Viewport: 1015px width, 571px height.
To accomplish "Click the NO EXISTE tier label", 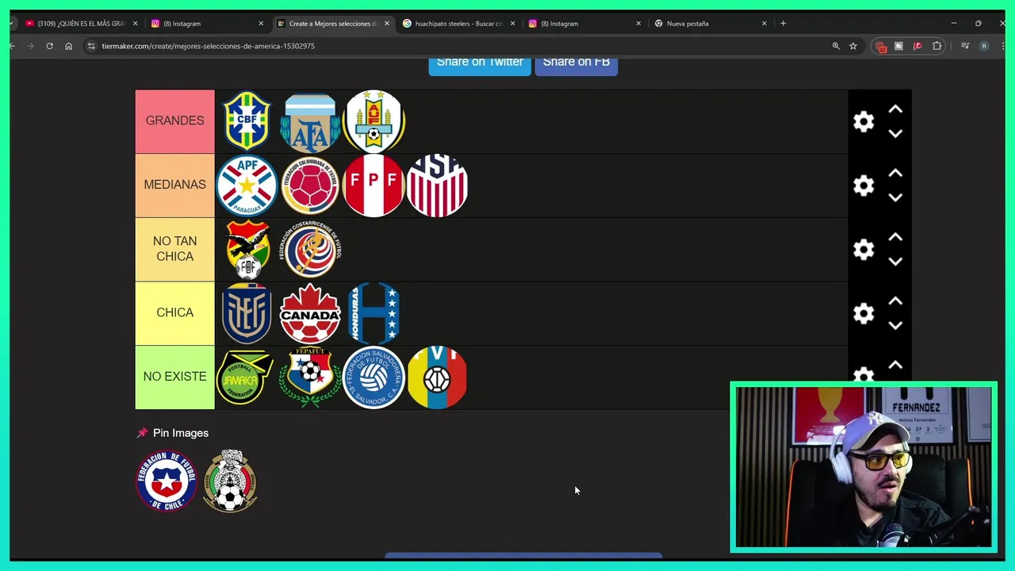I will point(174,377).
